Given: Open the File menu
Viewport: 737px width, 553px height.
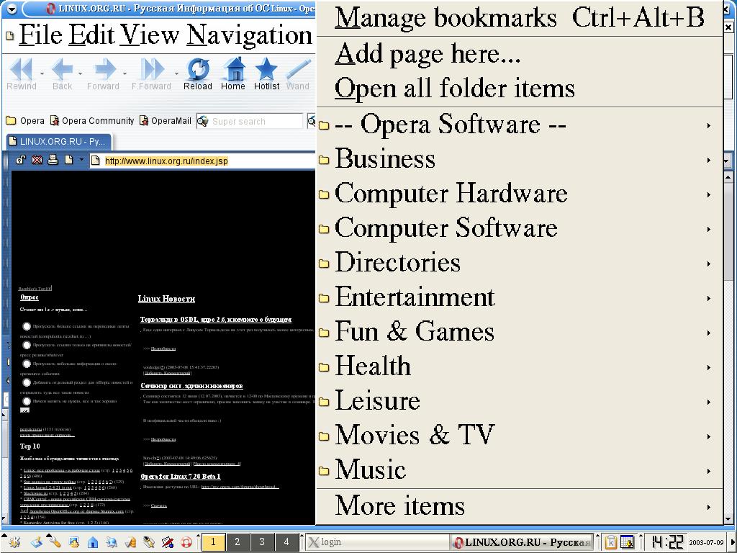Looking at the screenshot, I should click(x=41, y=35).
